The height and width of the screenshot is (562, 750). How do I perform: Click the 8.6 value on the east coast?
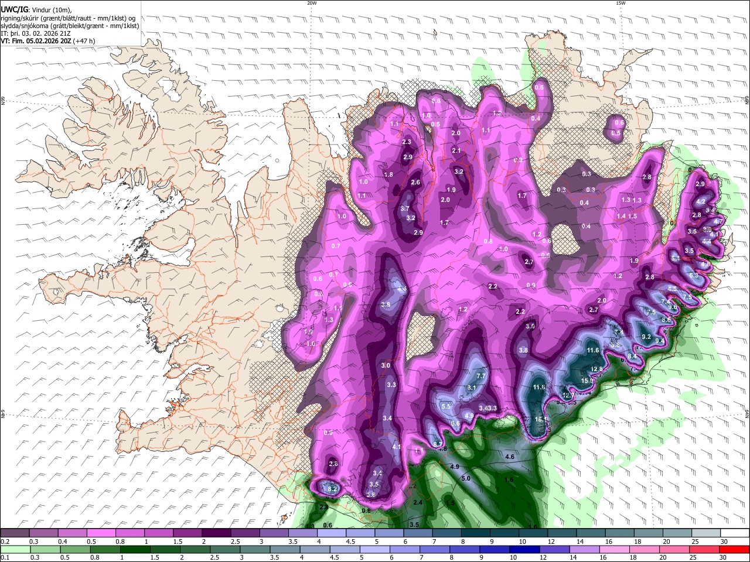(x=666, y=320)
